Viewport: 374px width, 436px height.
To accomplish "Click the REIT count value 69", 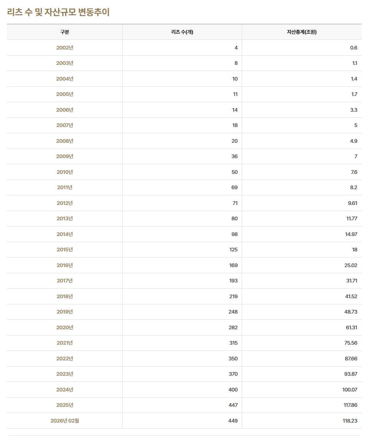I will pyautogui.click(x=234, y=187).
